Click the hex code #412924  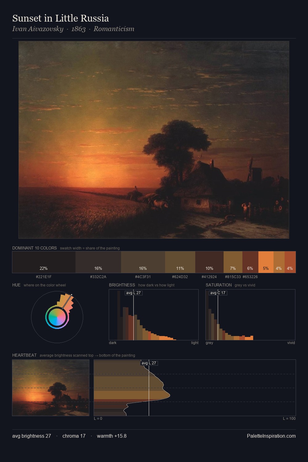tap(209, 277)
